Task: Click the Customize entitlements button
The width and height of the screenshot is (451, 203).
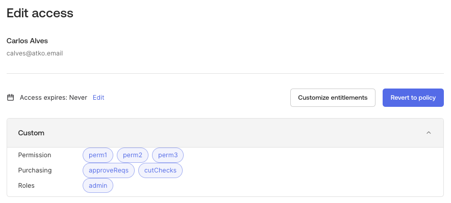Action: tap(333, 98)
